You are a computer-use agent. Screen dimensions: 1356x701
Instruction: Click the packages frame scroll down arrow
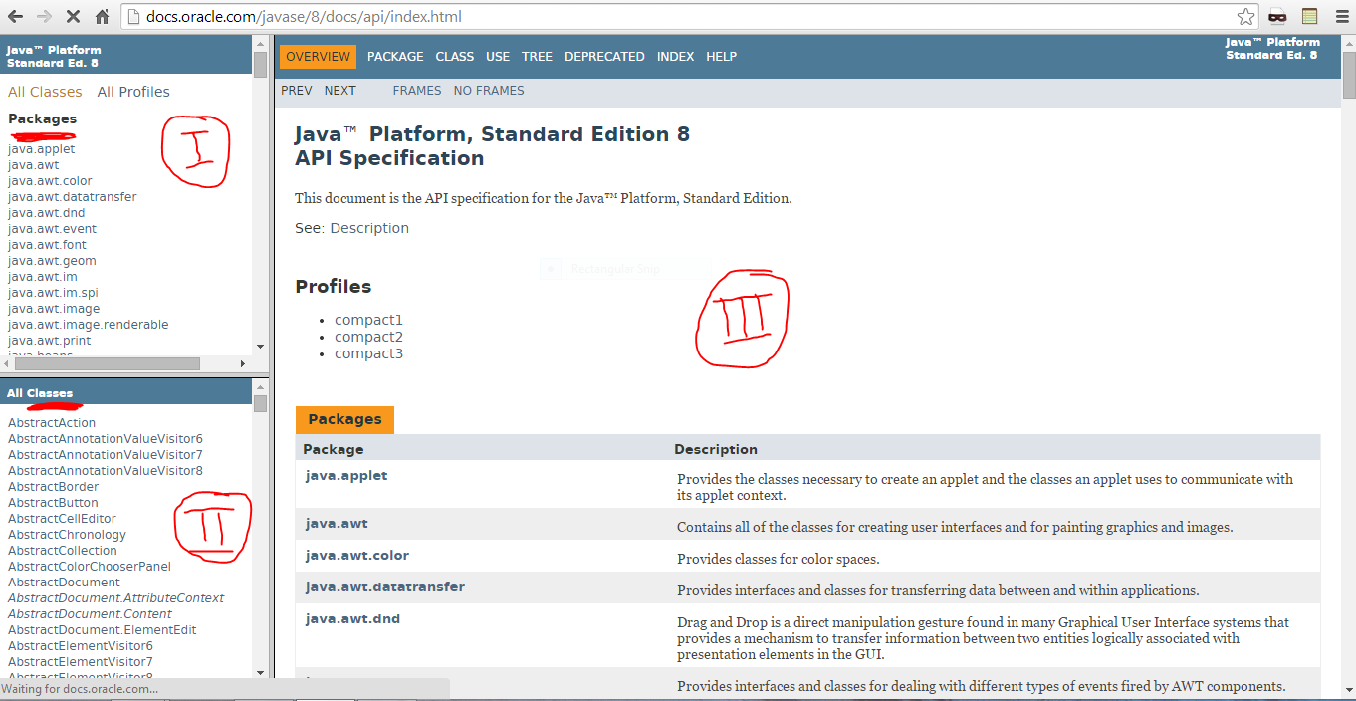coord(260,347)
